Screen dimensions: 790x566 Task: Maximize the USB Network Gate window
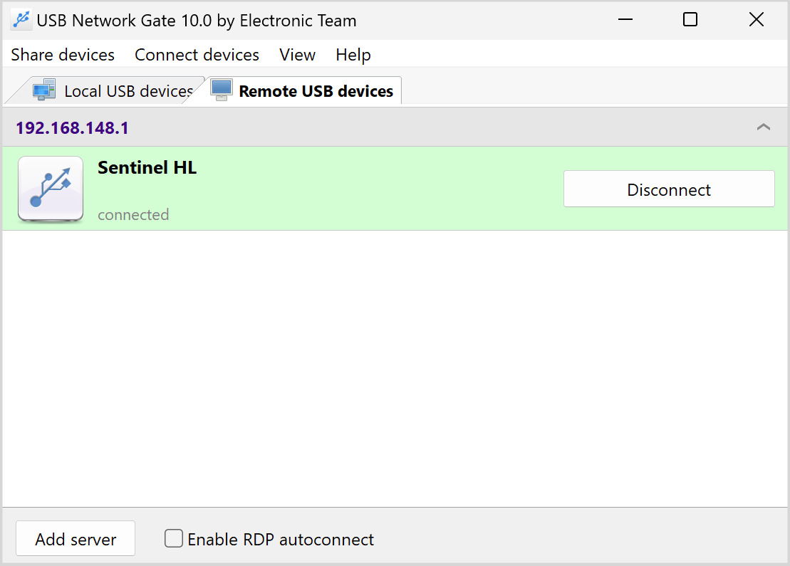tap(690, 20)
